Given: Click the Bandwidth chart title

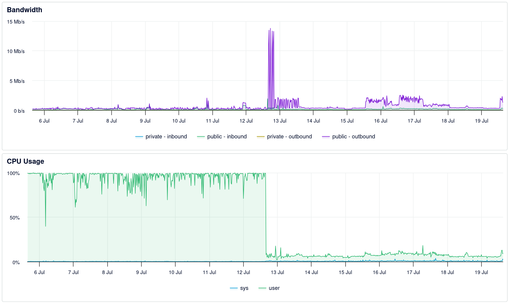Looking at the screenshot, I should 24,10.
